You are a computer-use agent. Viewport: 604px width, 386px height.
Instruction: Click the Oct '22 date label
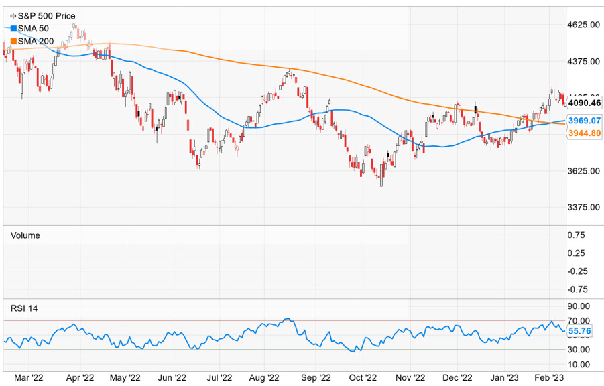point(362,378)
